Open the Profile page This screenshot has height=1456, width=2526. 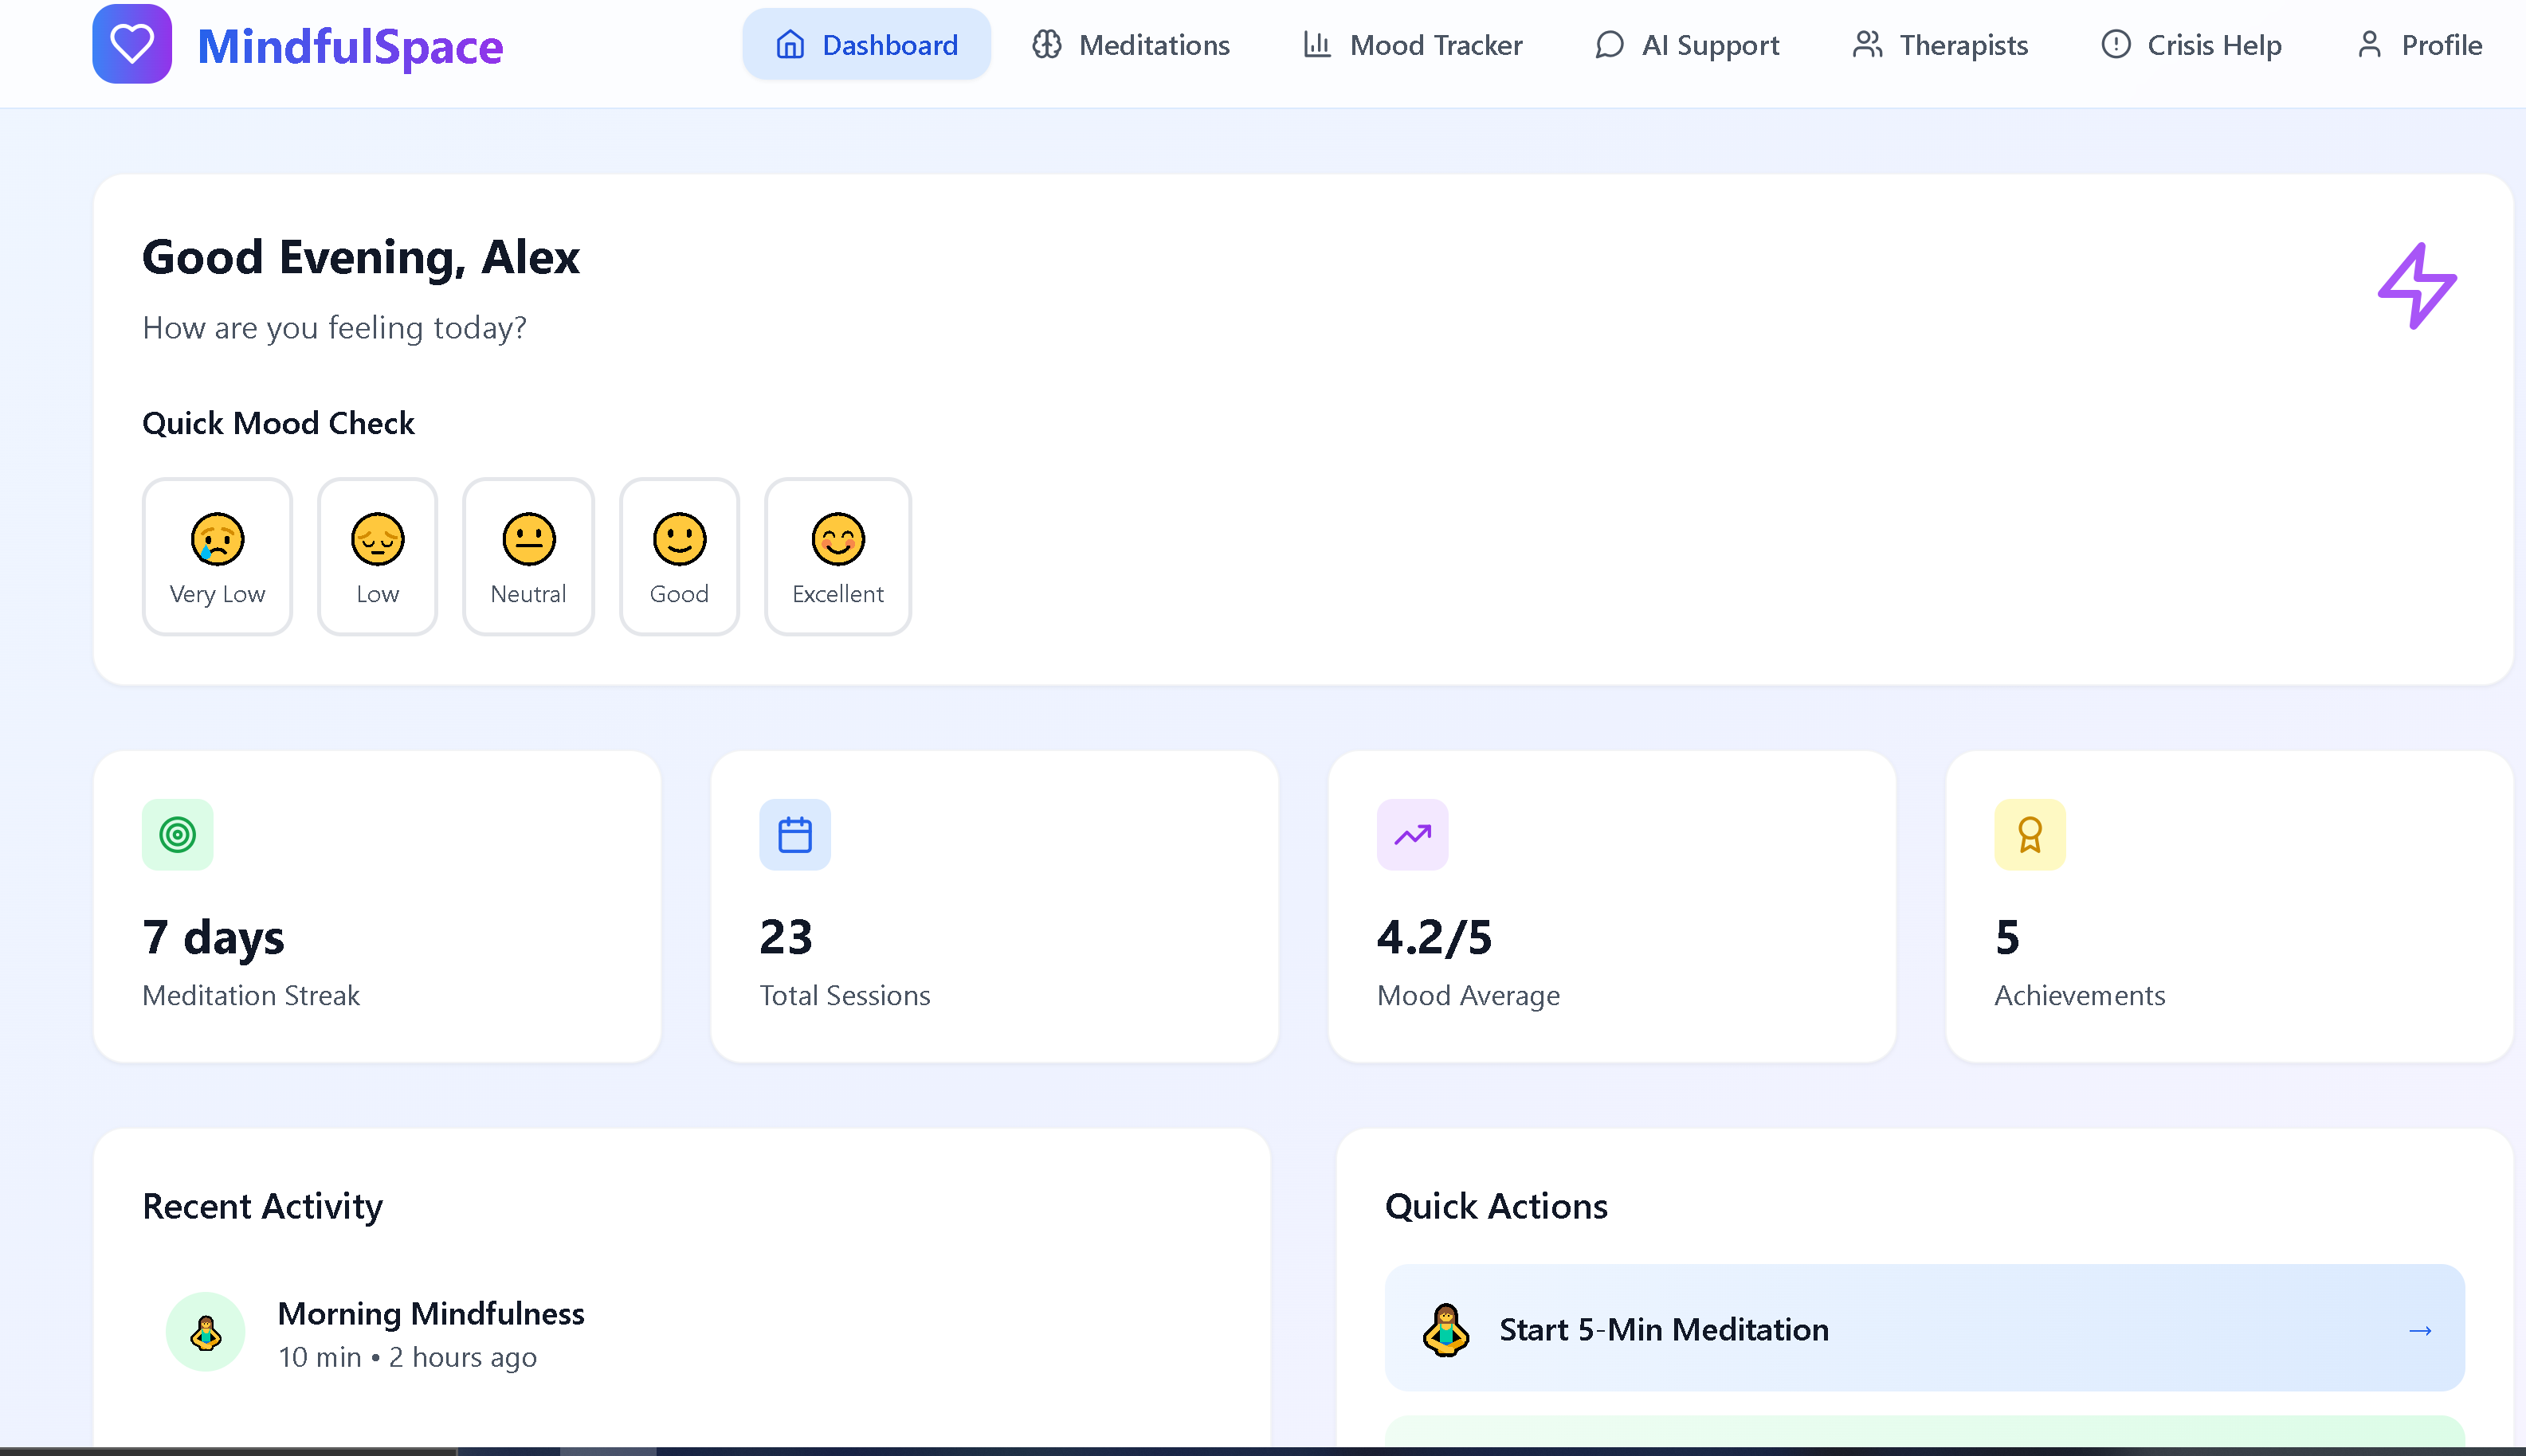coord(2419,45)
